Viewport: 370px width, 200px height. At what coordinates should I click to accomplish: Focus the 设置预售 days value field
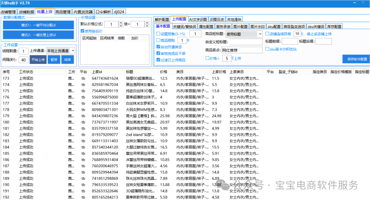(195, 34)
